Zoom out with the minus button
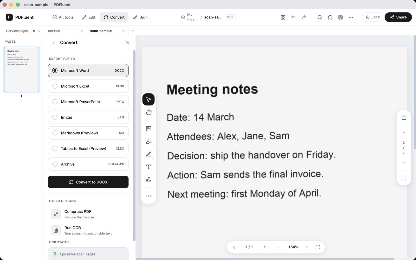The width and height of the screenshot is (416, 260). (x=279, y=247)
